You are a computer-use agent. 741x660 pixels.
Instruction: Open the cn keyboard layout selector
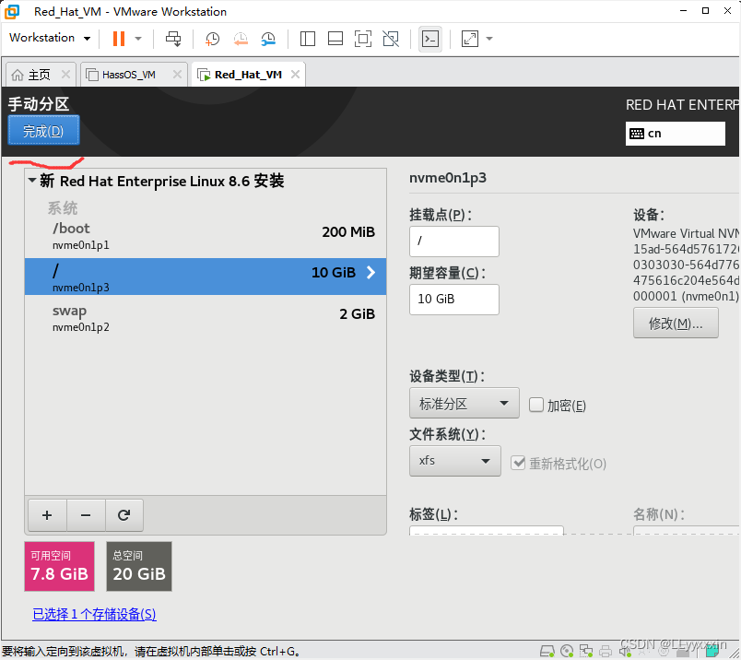(676, 134)
